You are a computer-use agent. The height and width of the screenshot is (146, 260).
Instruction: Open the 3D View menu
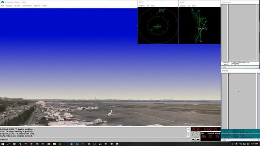[x=17, y=6]
